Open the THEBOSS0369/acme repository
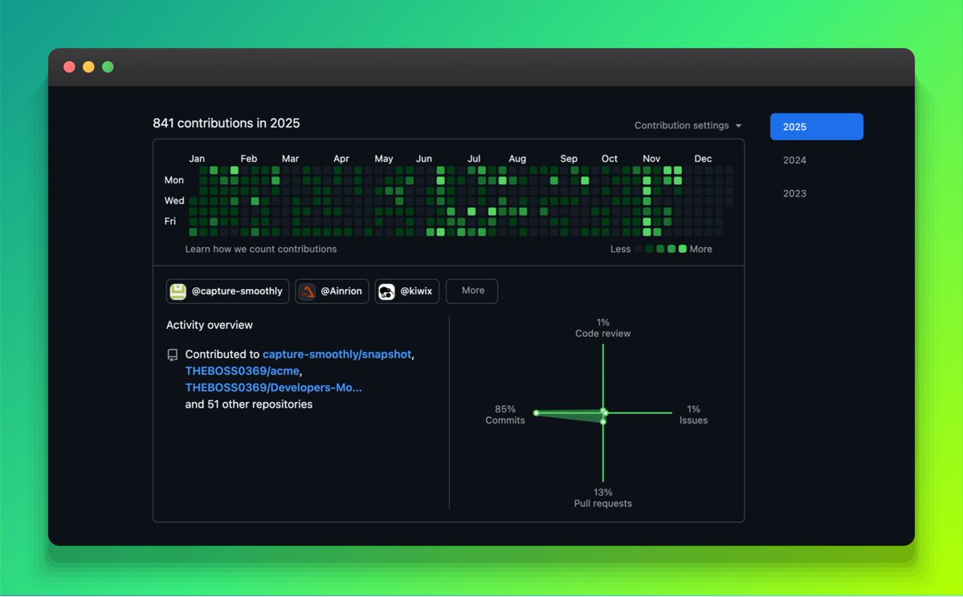This screenshot has width=963, height=597. pyautogui.click(x=243, y=371)
